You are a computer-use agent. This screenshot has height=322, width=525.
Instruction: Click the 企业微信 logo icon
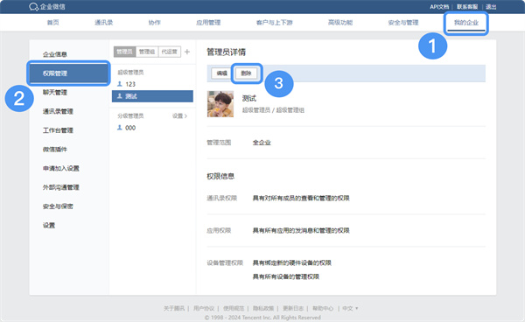point(34,7)
